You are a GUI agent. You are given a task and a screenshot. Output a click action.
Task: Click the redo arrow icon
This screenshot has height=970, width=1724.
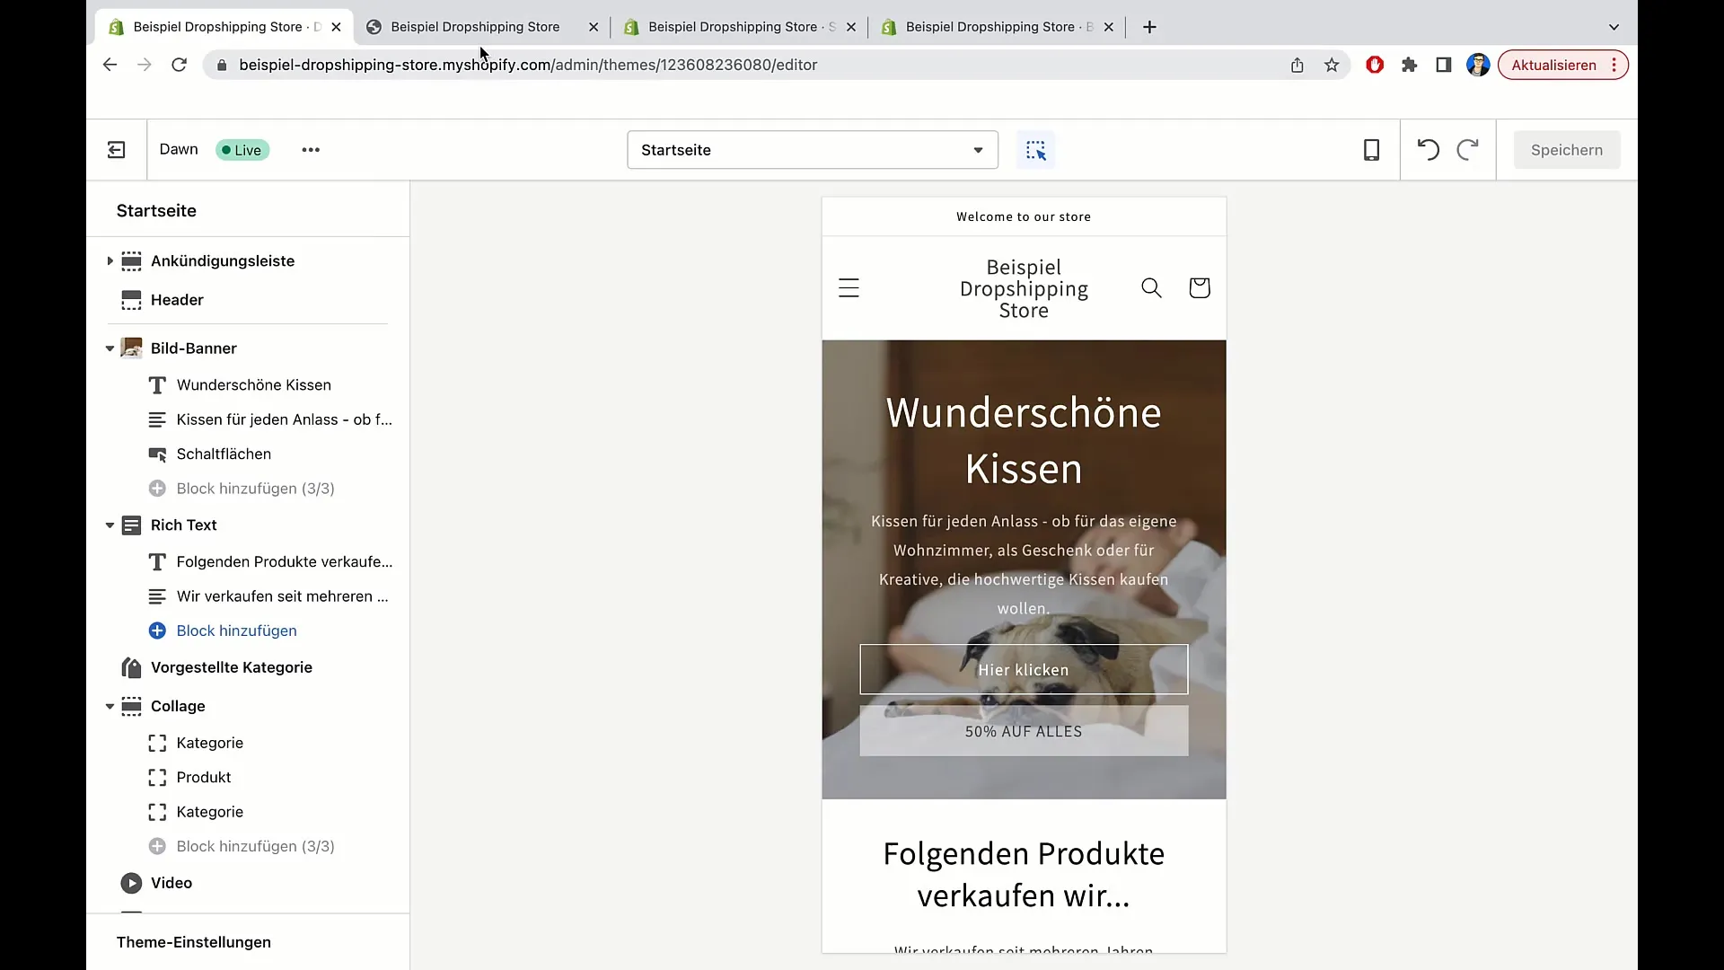(1467, 149)
